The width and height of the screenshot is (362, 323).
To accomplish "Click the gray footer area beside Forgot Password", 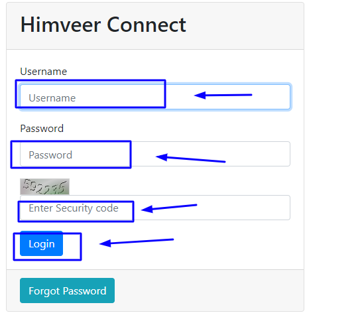I will tap(208, 291).
